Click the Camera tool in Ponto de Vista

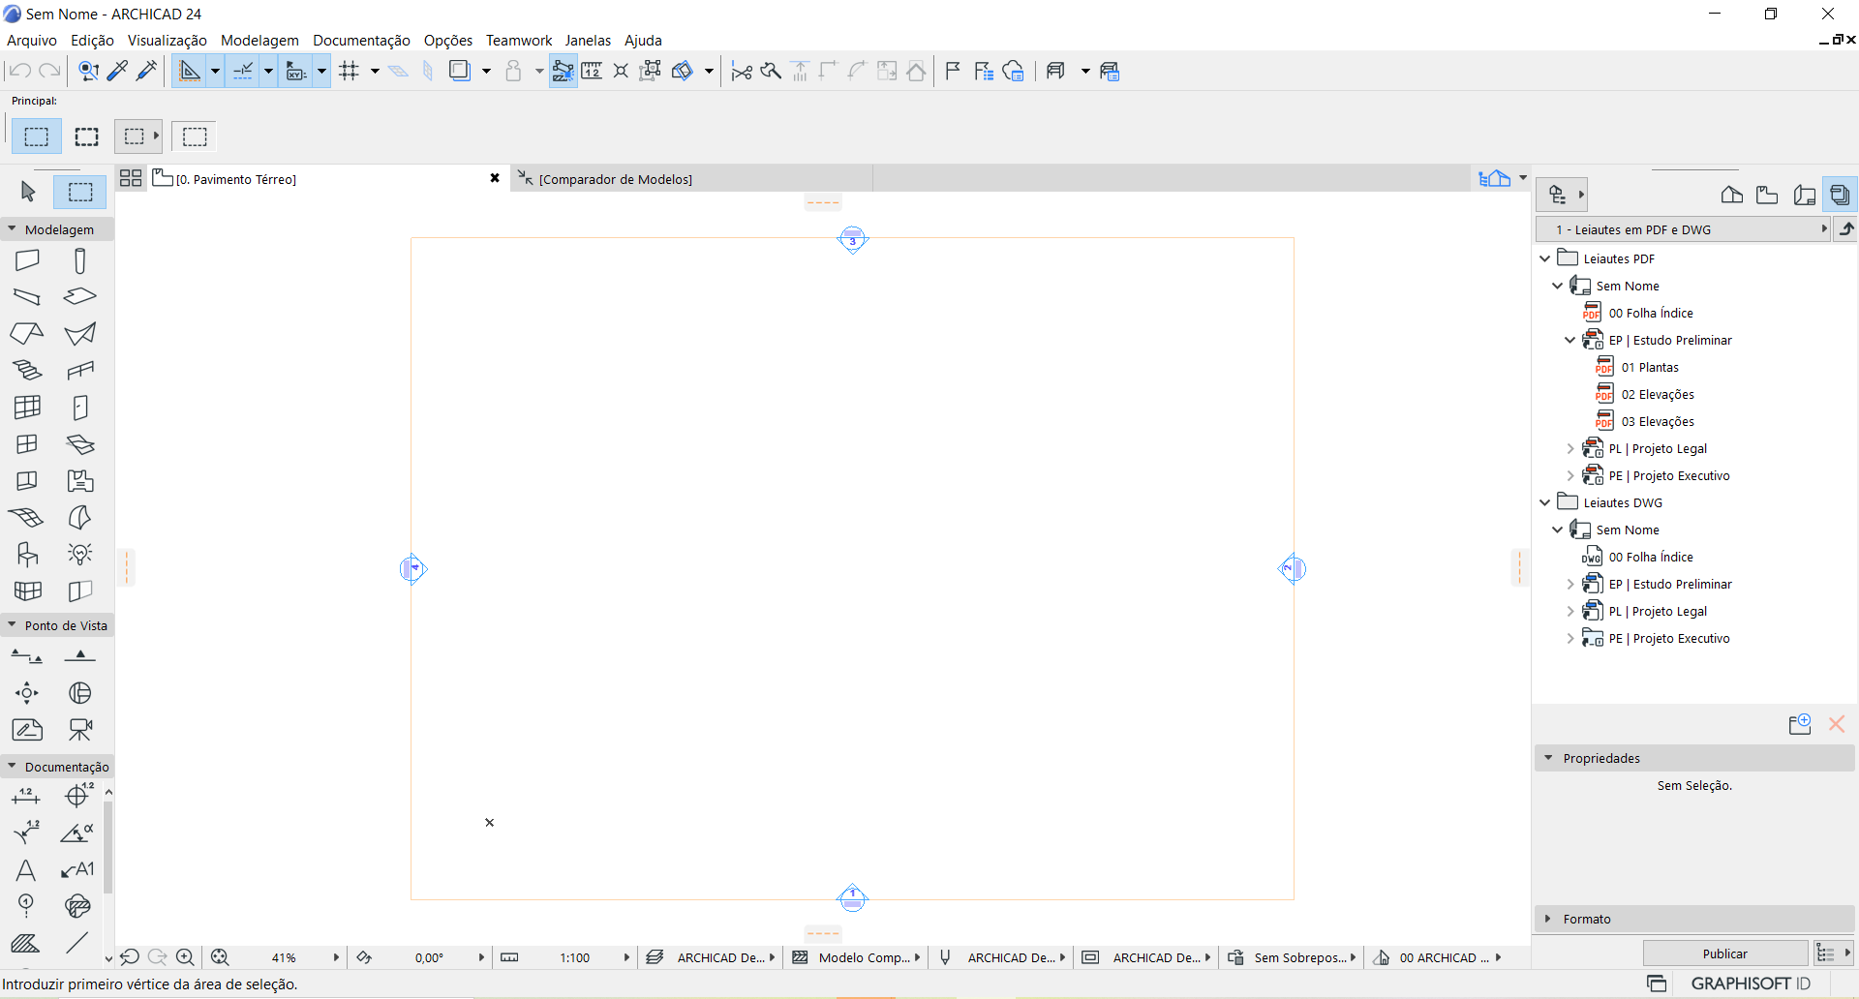pyautogui.click(x=80, y=730)
